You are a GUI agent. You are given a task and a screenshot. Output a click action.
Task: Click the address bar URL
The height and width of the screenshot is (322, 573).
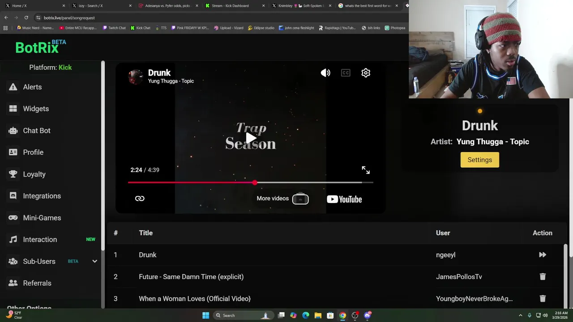[x=69, y=18]
